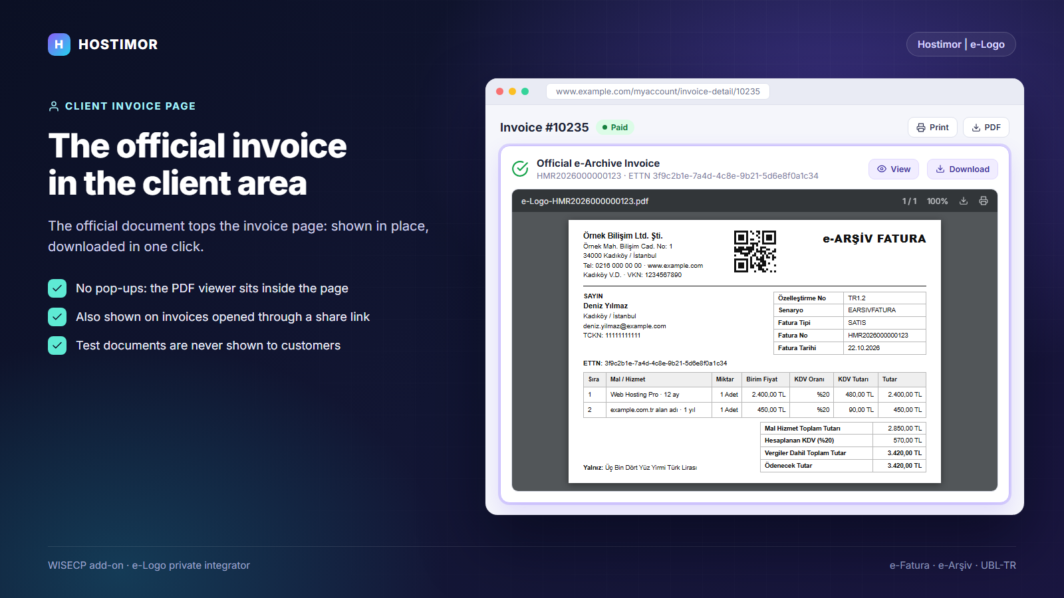Click the WISECP add-on footer text
Screen dimensions: 1064x598
(x=149, y=565)
